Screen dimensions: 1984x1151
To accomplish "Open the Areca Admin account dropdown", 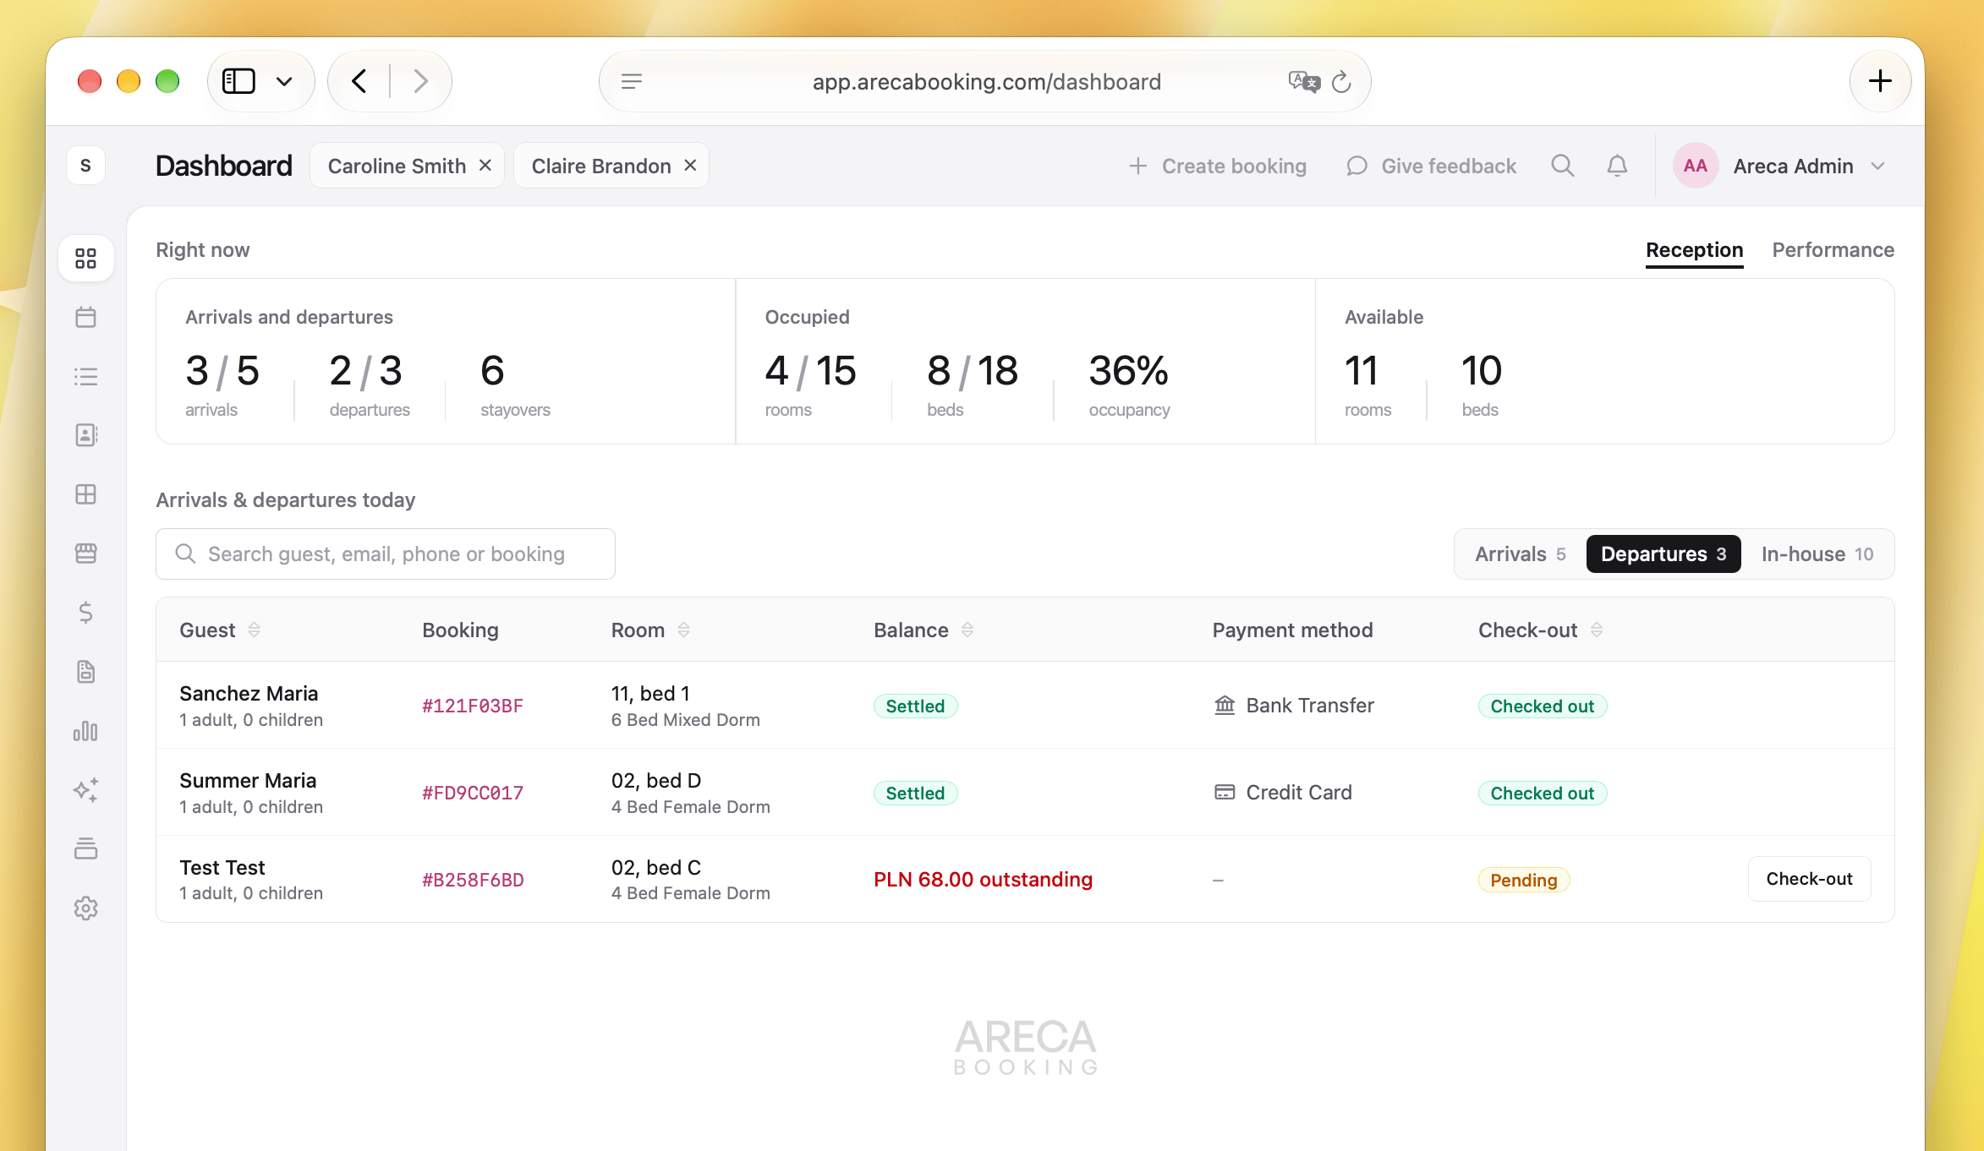I will coord(1781,166).
